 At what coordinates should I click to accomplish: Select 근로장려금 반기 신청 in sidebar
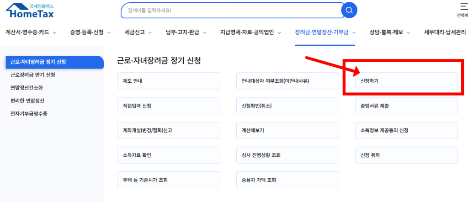[33, 75]
